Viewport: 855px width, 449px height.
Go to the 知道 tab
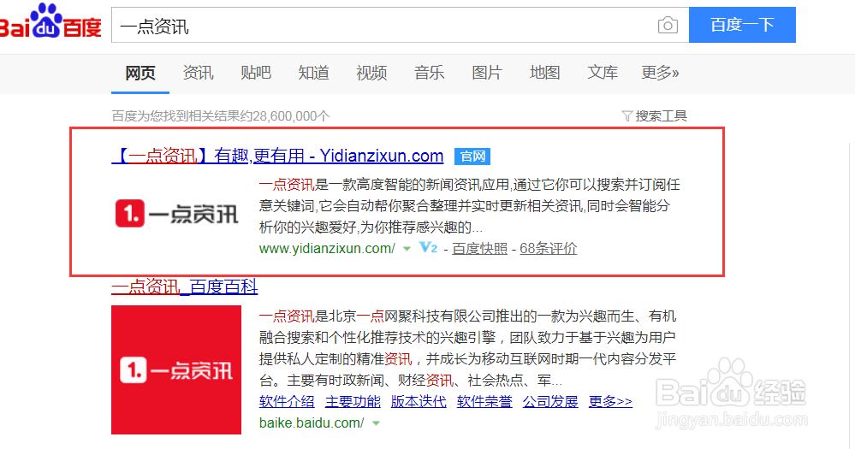313,73
